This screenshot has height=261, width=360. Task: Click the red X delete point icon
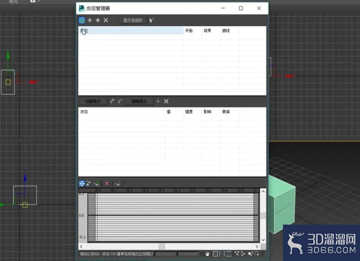[x=106, y=184]
